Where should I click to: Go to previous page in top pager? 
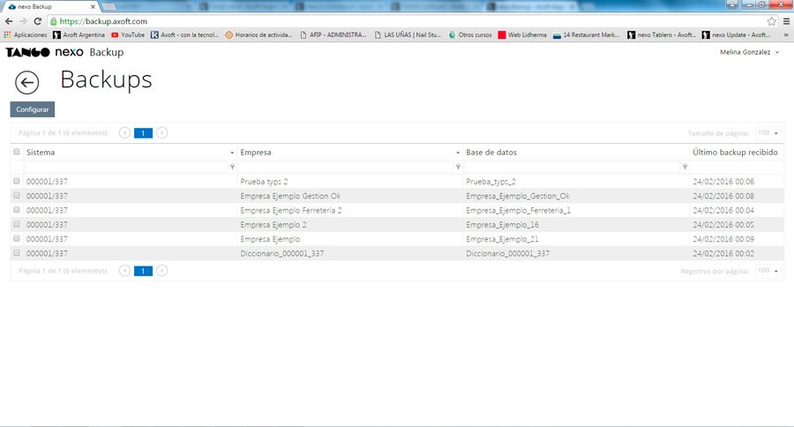click(x=124, y=132)
